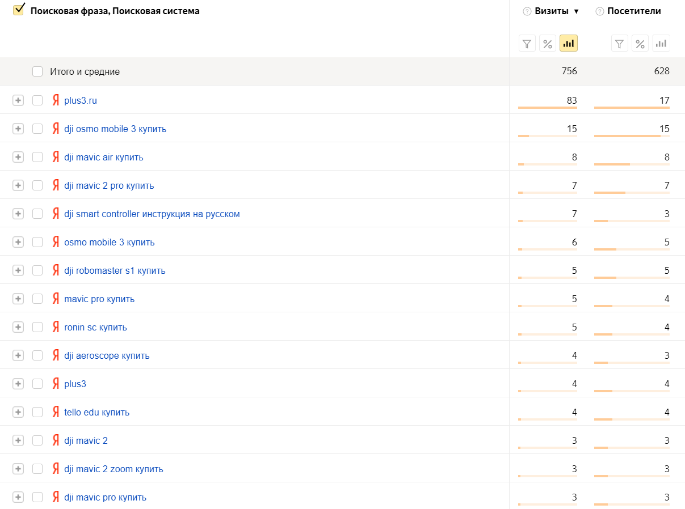This screenshot has height=509, width=685.
Task: Toggle bar chart view for Визиты column
Action: [569, 44]
